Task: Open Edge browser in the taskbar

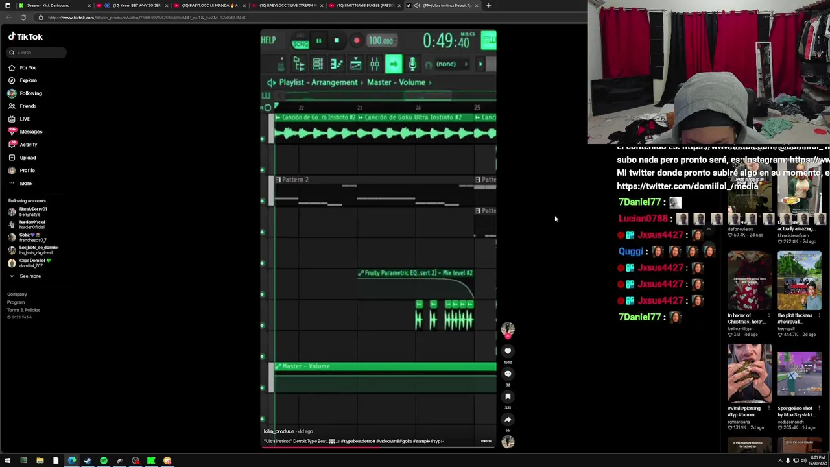Action: pos(72,461)
